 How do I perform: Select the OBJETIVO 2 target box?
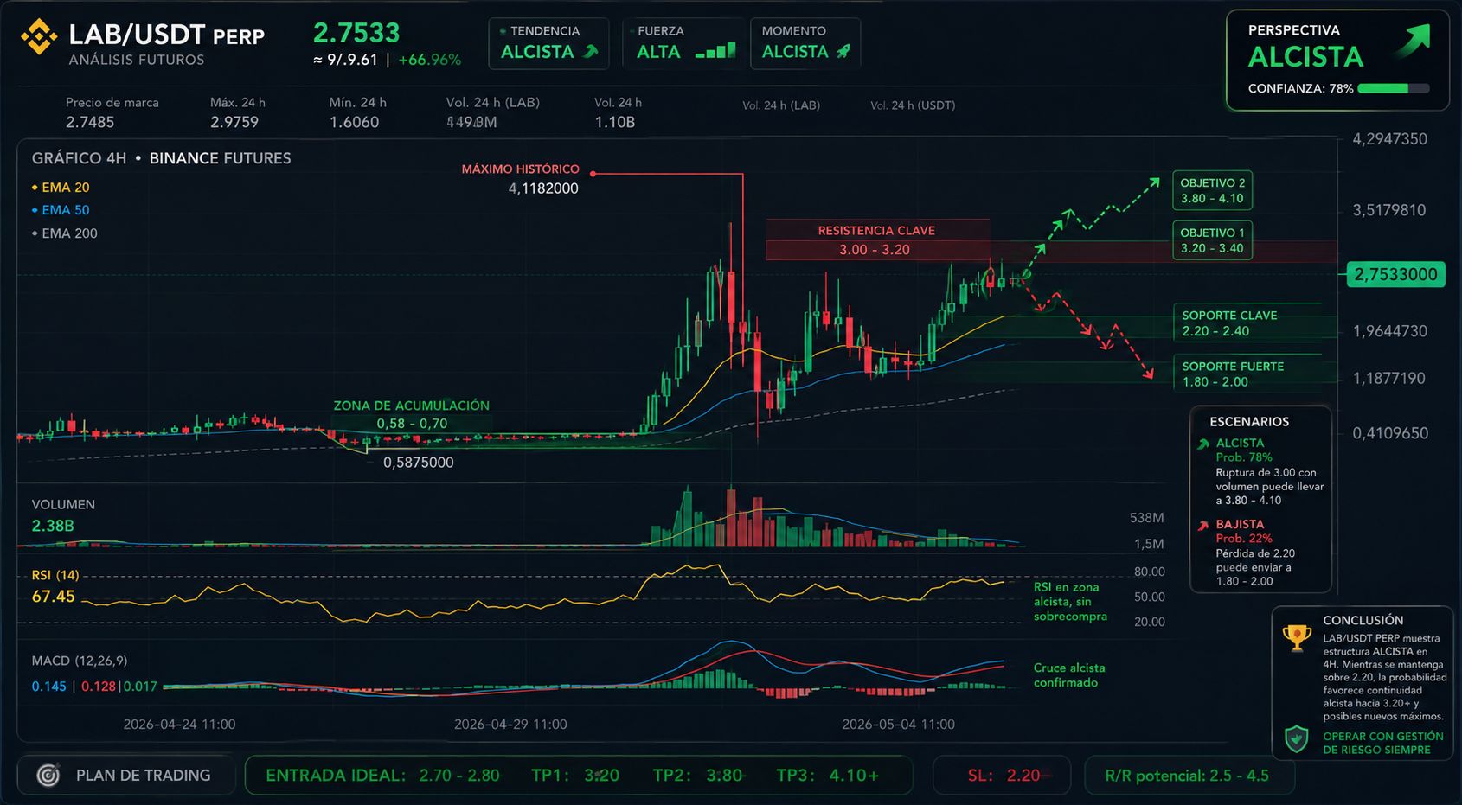click(x=1212, y=190)
